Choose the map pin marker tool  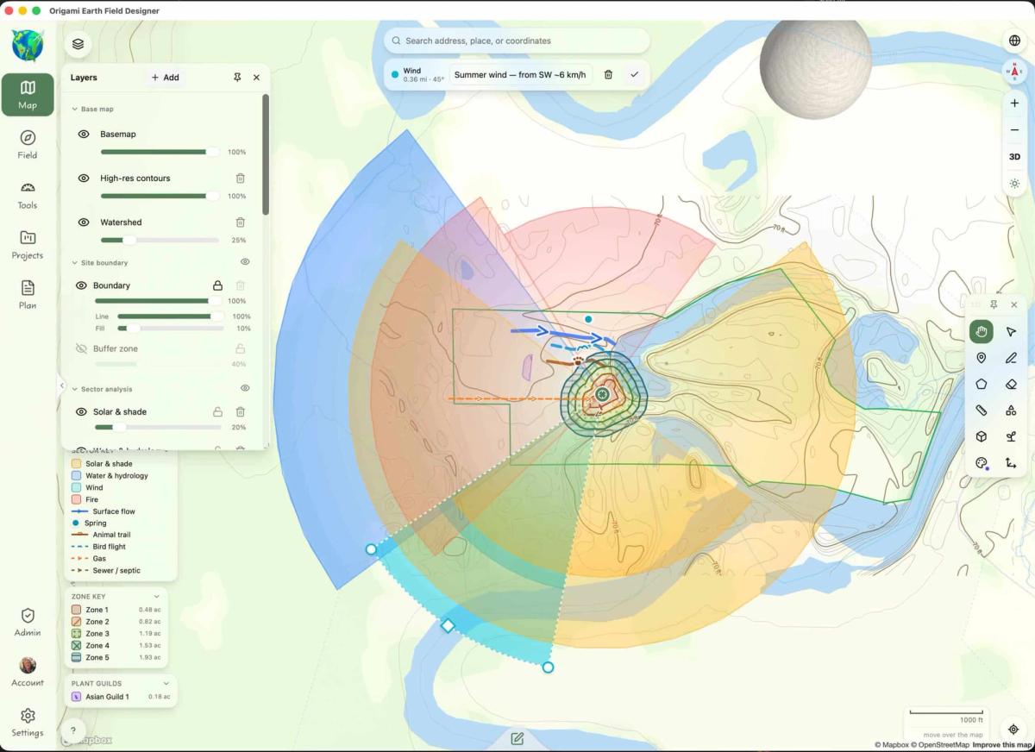coord(981,358)
